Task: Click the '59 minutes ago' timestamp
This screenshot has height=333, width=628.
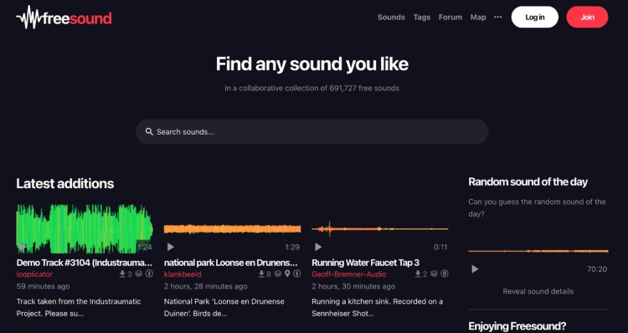Action: [44, 287]
